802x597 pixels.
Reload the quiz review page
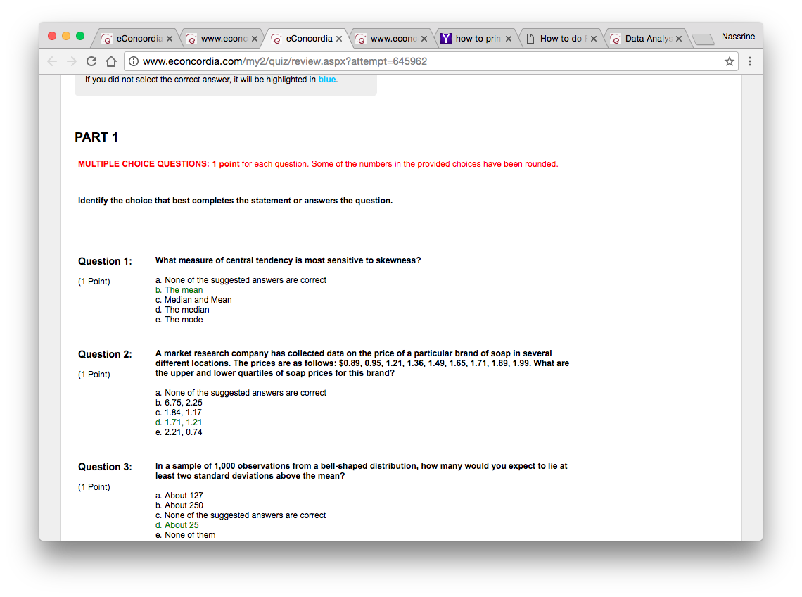91,61
